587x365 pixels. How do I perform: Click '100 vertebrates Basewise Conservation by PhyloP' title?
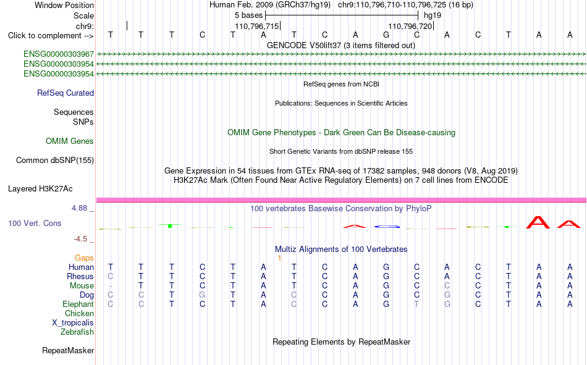click(341, 209)
